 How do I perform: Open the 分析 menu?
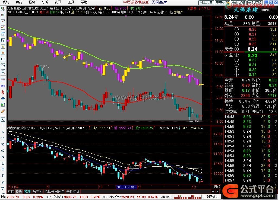point(45,2)
